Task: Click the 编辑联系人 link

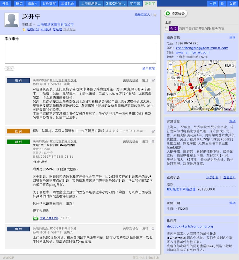Action: pyautogui.click(x=142, y=15)
